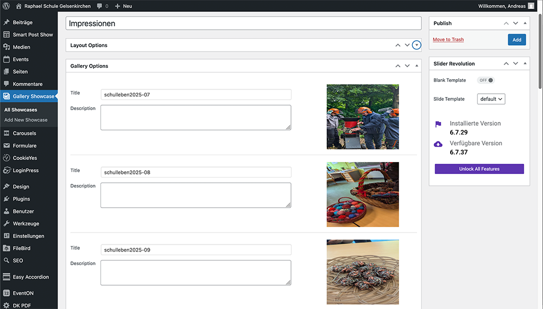Click the Unlock All Features button
The height and width of the screenshot is (309, 543).
479,169
